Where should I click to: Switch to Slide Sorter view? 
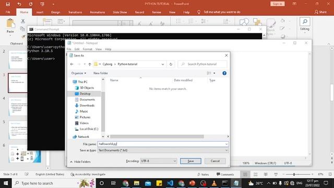pos(255,174)
